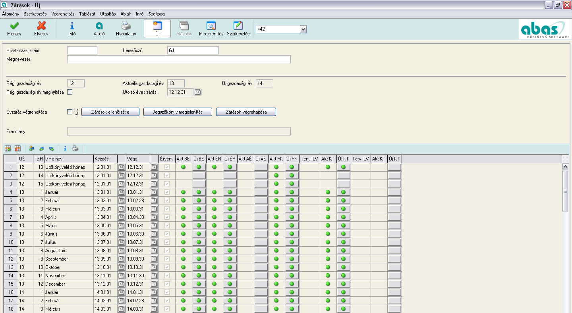
Task: Open the Szerkesztés menu in menu bar
Action: click(35, 14)
